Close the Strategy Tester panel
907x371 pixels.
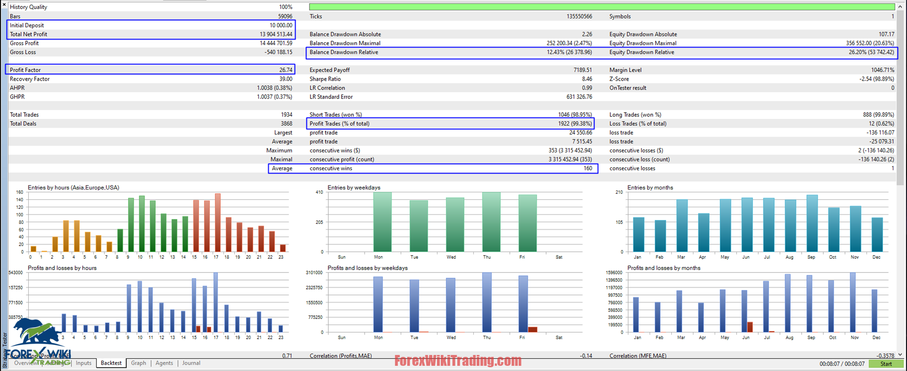(x=4, y=4)
